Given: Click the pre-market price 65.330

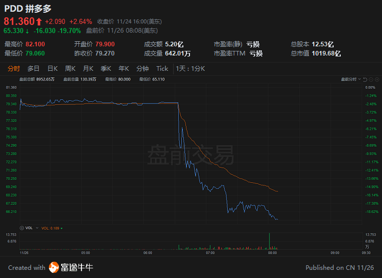Looking at the screenshot, I should 14,31.
